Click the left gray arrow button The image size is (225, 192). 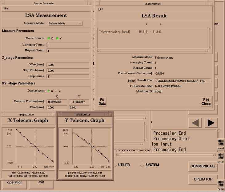pyautogui.click(x=195, y=123)
